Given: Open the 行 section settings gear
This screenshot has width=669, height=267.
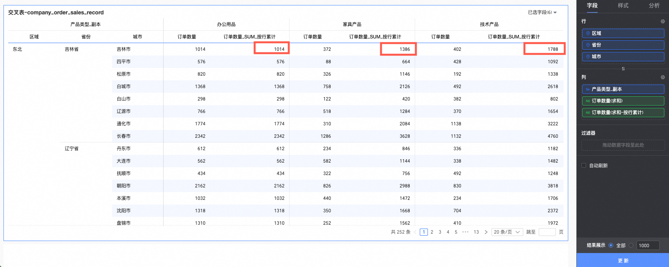Looking at the screenshot, I should pos(662,21).
